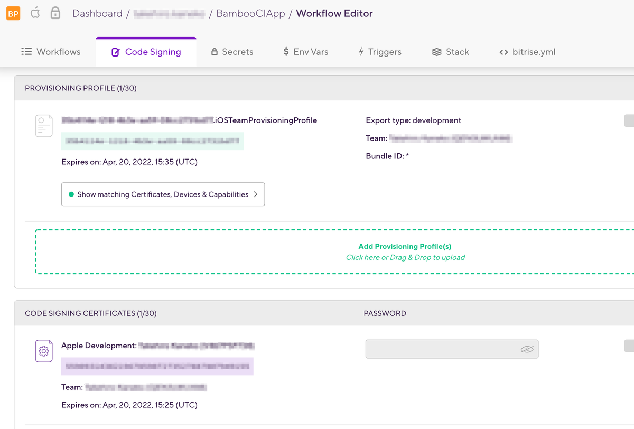This screenshot has height=429, width=634.
Task: Select the Code Signing tab
Action: [x=146, y=52]
